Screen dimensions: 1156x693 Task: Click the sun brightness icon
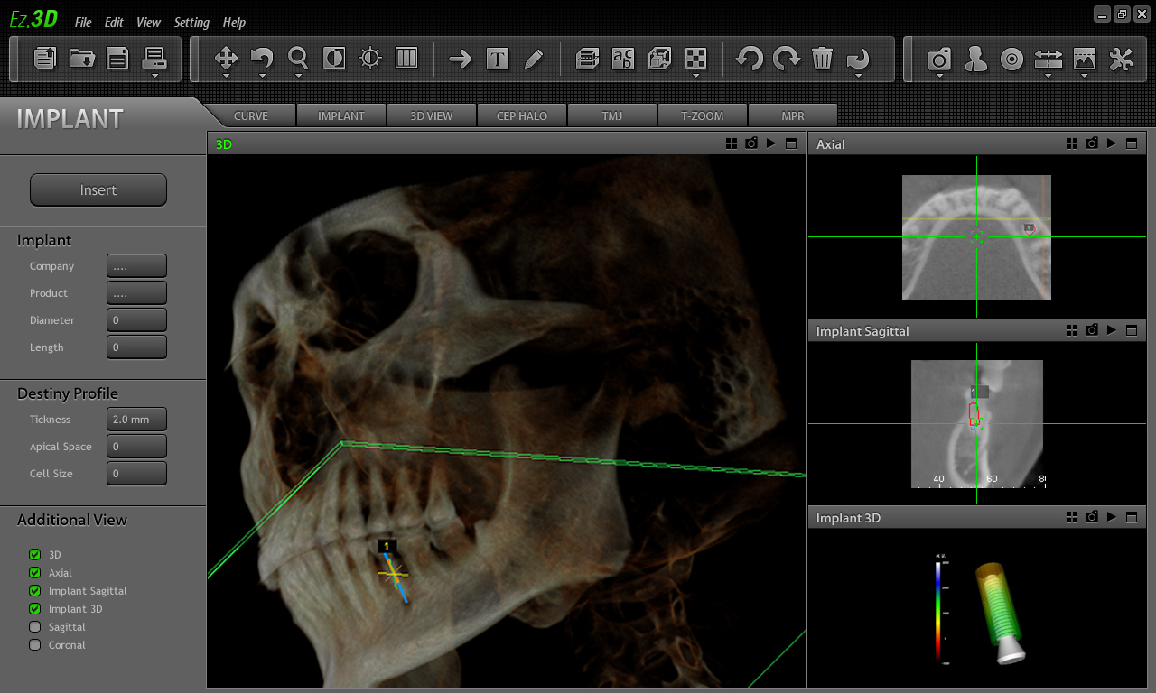pyautogui.click(x=370, y=59)
